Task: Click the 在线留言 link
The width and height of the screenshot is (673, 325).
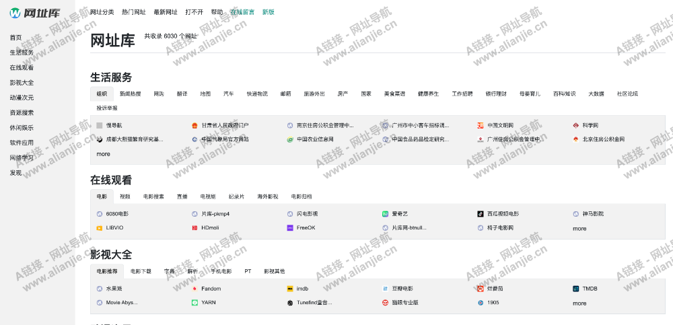Action: [242, 12]
